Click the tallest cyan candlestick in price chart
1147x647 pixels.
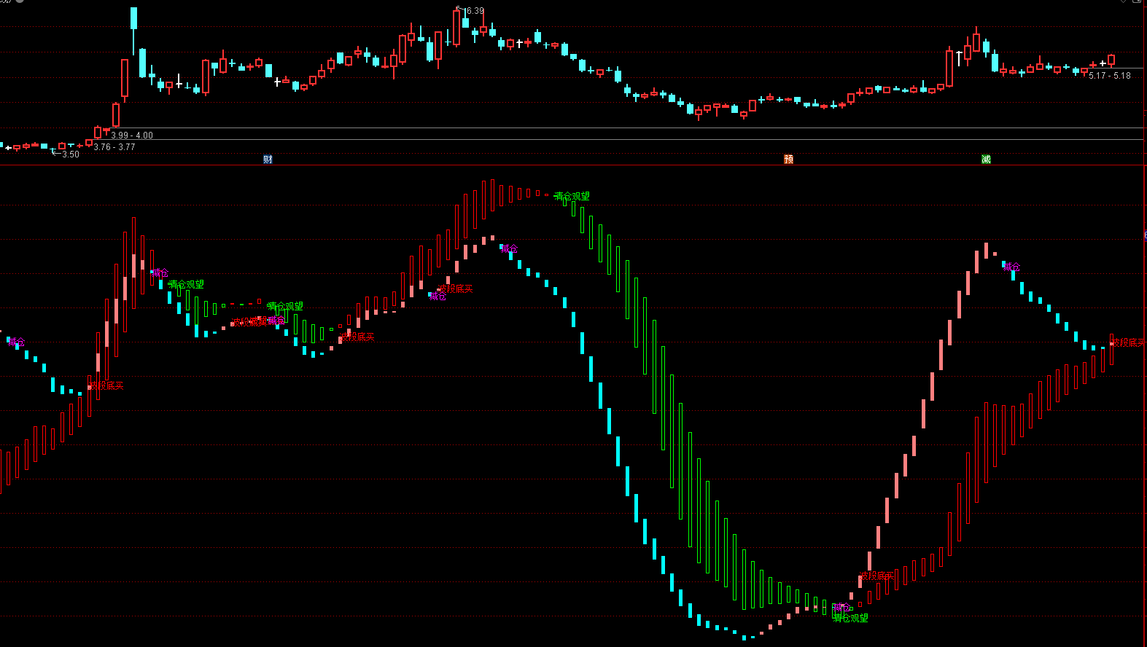(133, 19)
